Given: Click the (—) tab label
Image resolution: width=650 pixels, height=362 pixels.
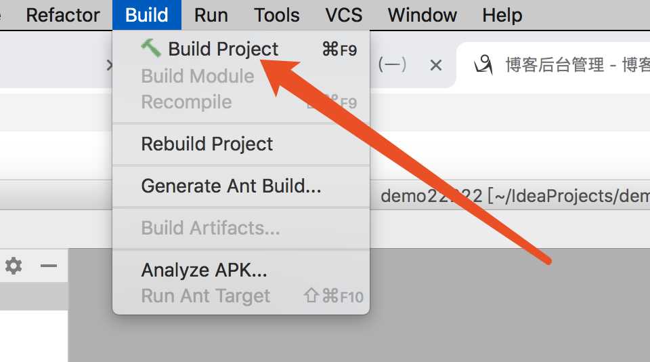Looking at the screenshot, I should (392, 65).
